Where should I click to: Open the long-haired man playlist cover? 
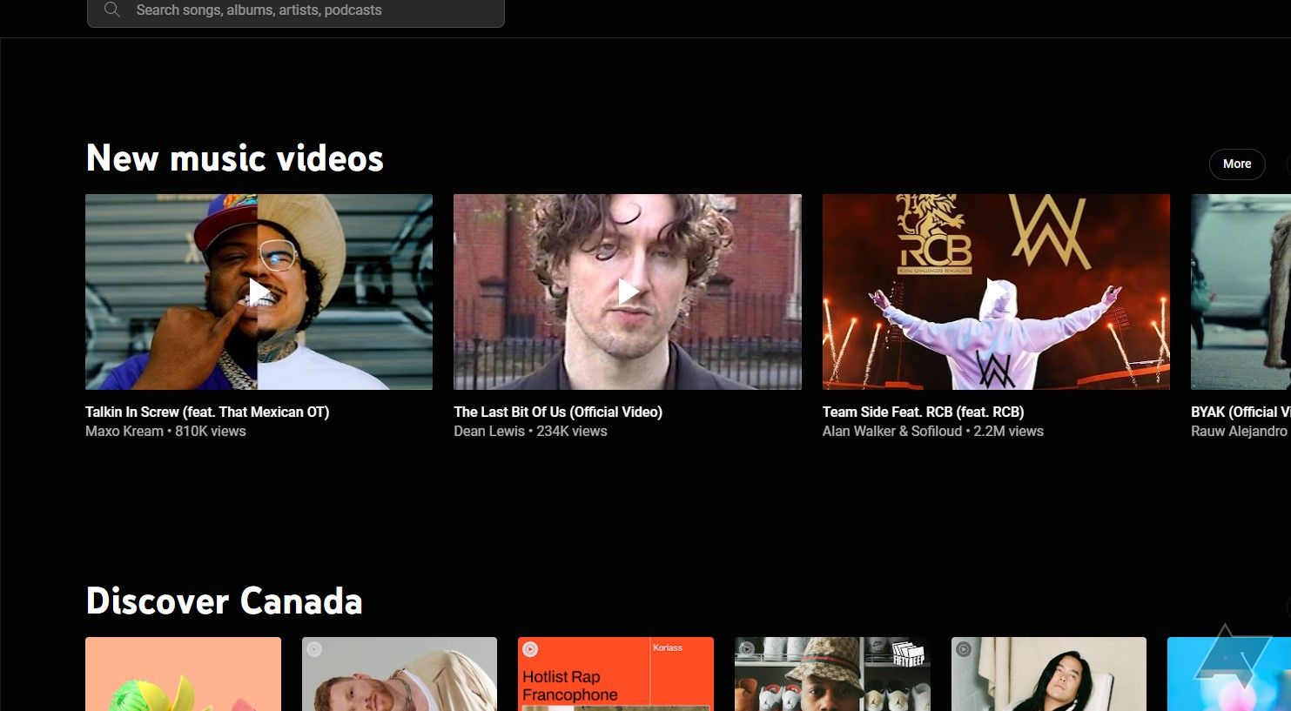[1049, 674]
